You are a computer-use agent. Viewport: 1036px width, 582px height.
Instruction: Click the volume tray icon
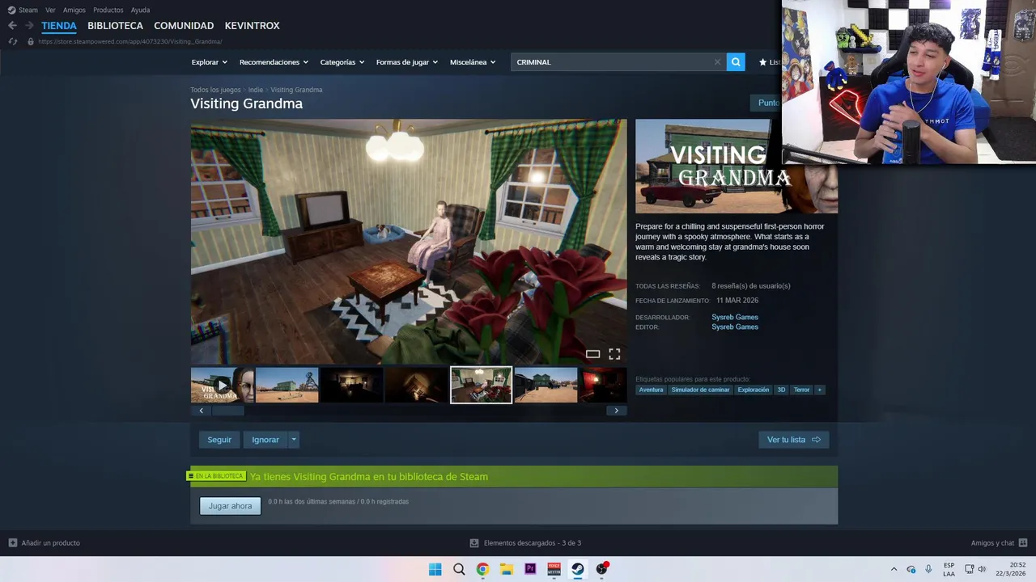point(982,569)
